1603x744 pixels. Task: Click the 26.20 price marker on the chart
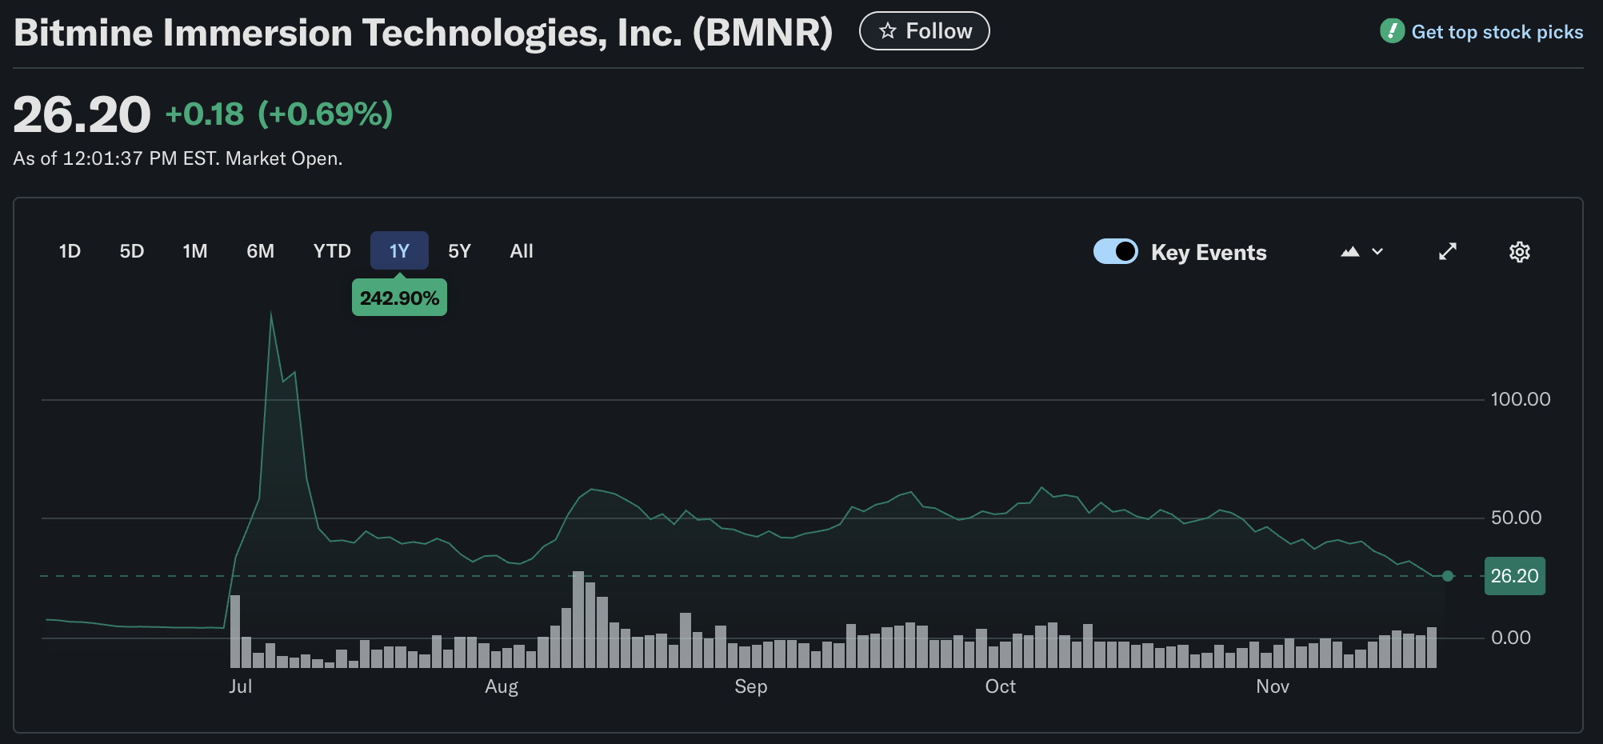pyautogui.click(x=1514, y=575)
